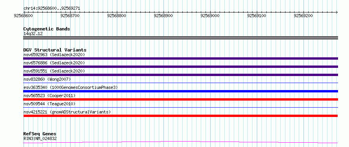Select the thin blue line for nsv509544
This screenshot has height=147, width=349.
pyautogui.click(x=180, y=107)
